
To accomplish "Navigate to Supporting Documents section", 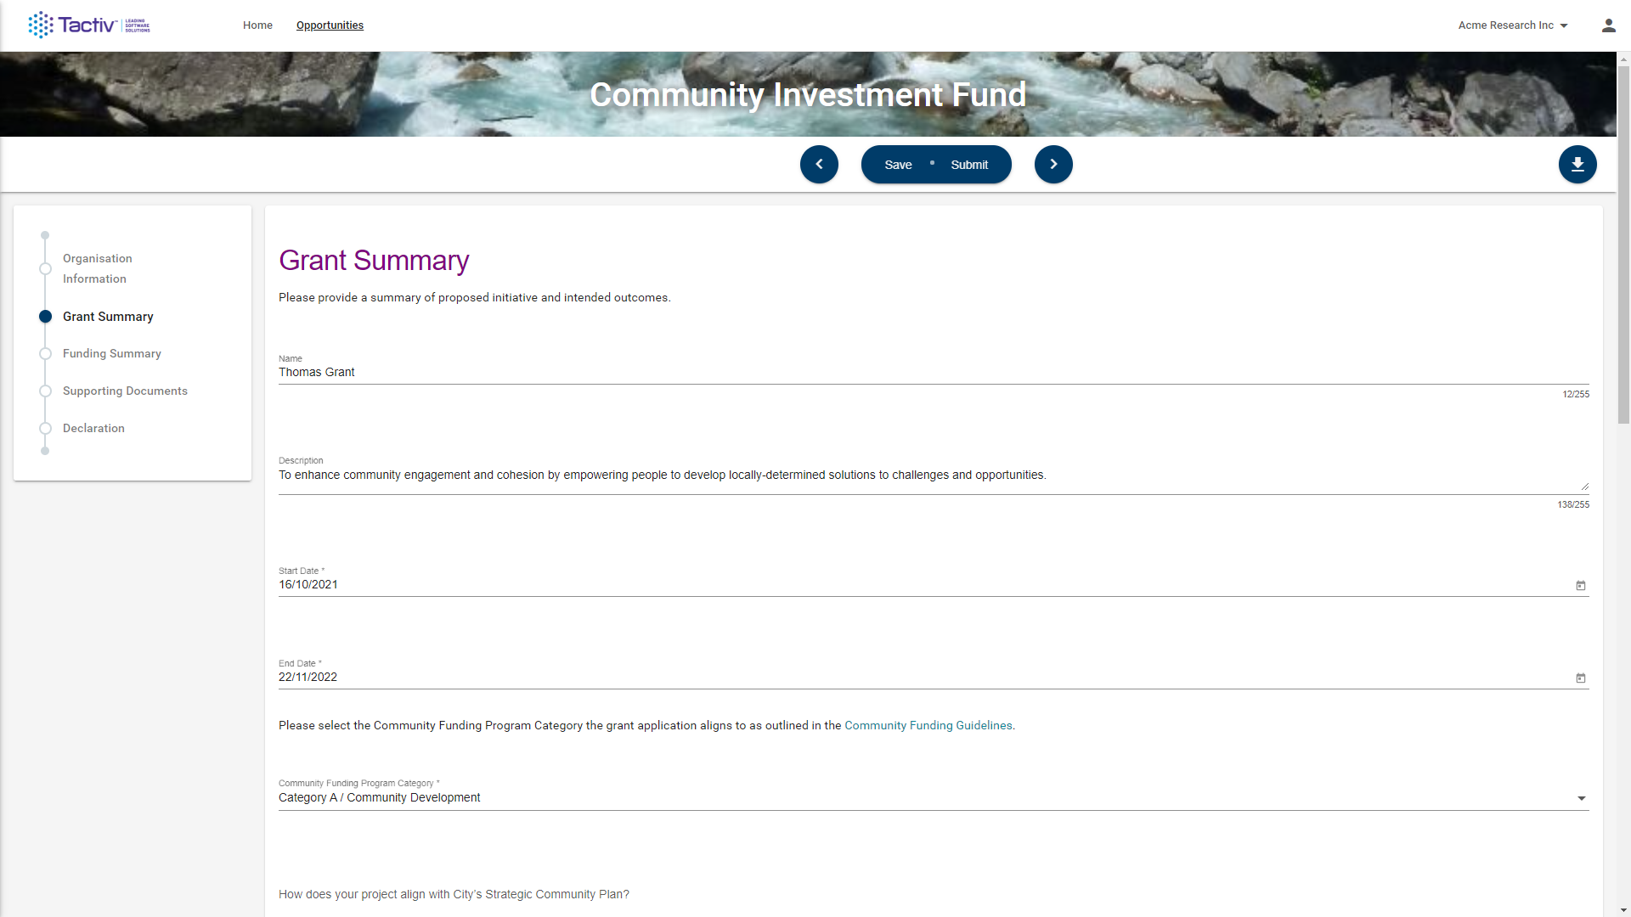I will point(124,391).
